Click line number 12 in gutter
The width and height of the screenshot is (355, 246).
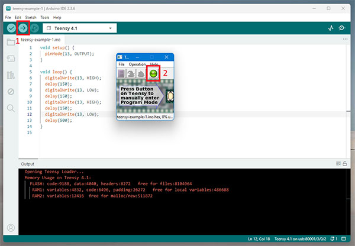[x=30, y=114]
